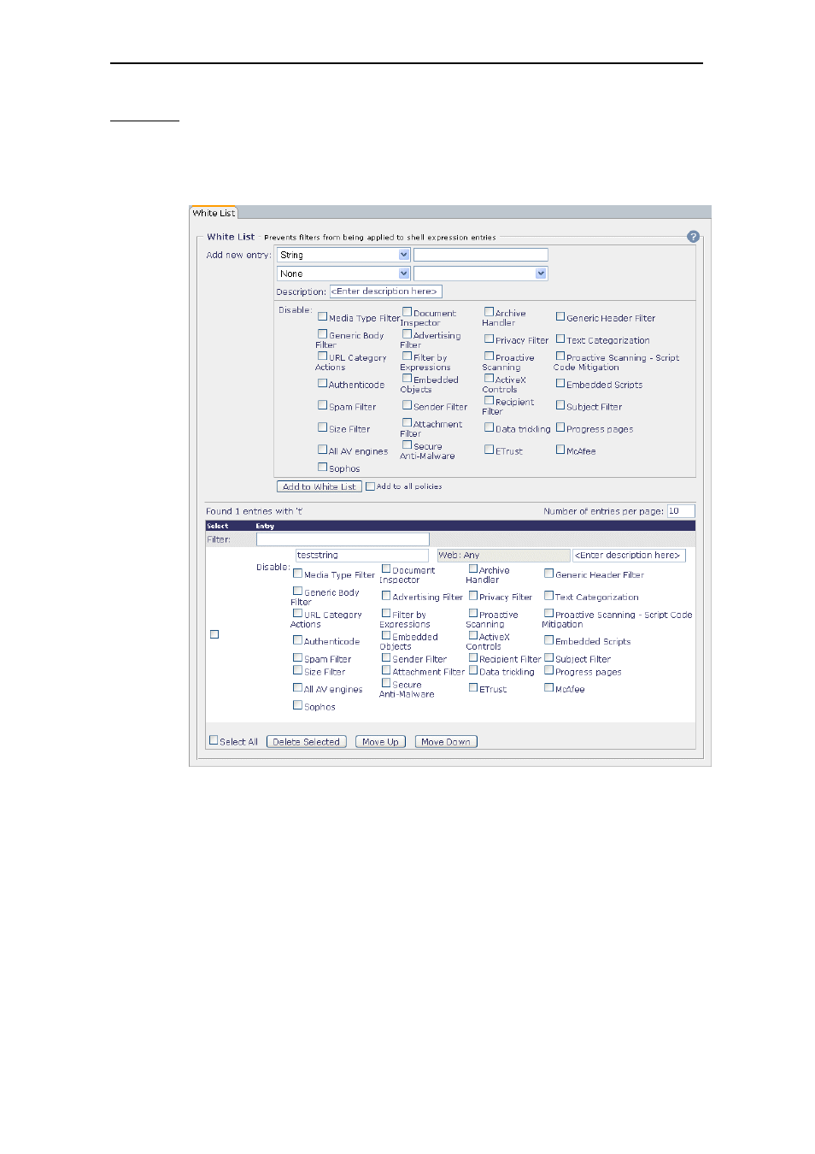Tick the selection checkbox for teststring entry

214,634
